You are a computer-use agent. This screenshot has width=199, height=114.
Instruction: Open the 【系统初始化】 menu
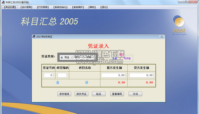point(60,7)
